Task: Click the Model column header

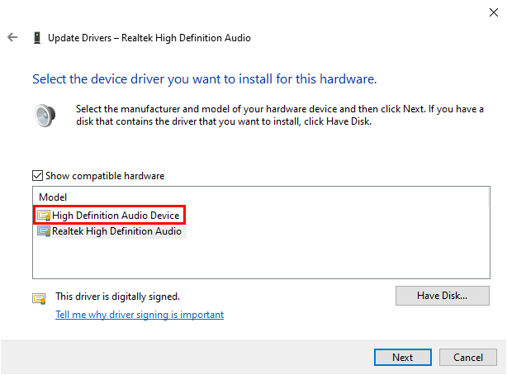Action: click(x=53, y=197)
